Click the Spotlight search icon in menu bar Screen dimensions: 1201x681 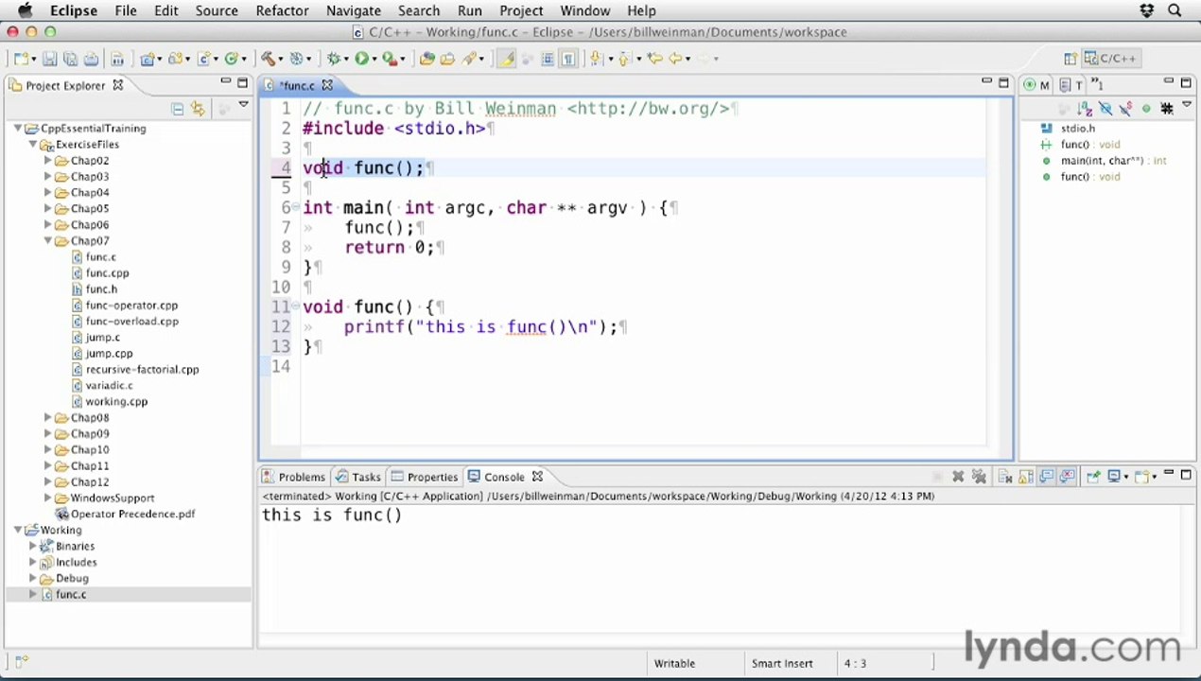pos(1175,10)
